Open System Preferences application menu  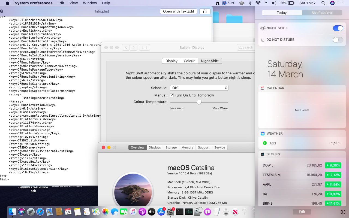coord(34,3)
